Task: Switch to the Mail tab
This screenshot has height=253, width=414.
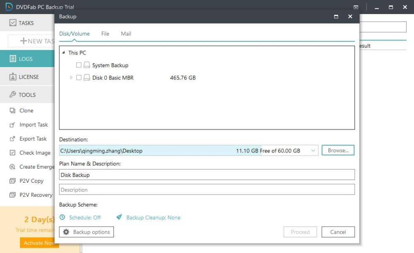Action: pyautogui.click(x=126, y=34)
